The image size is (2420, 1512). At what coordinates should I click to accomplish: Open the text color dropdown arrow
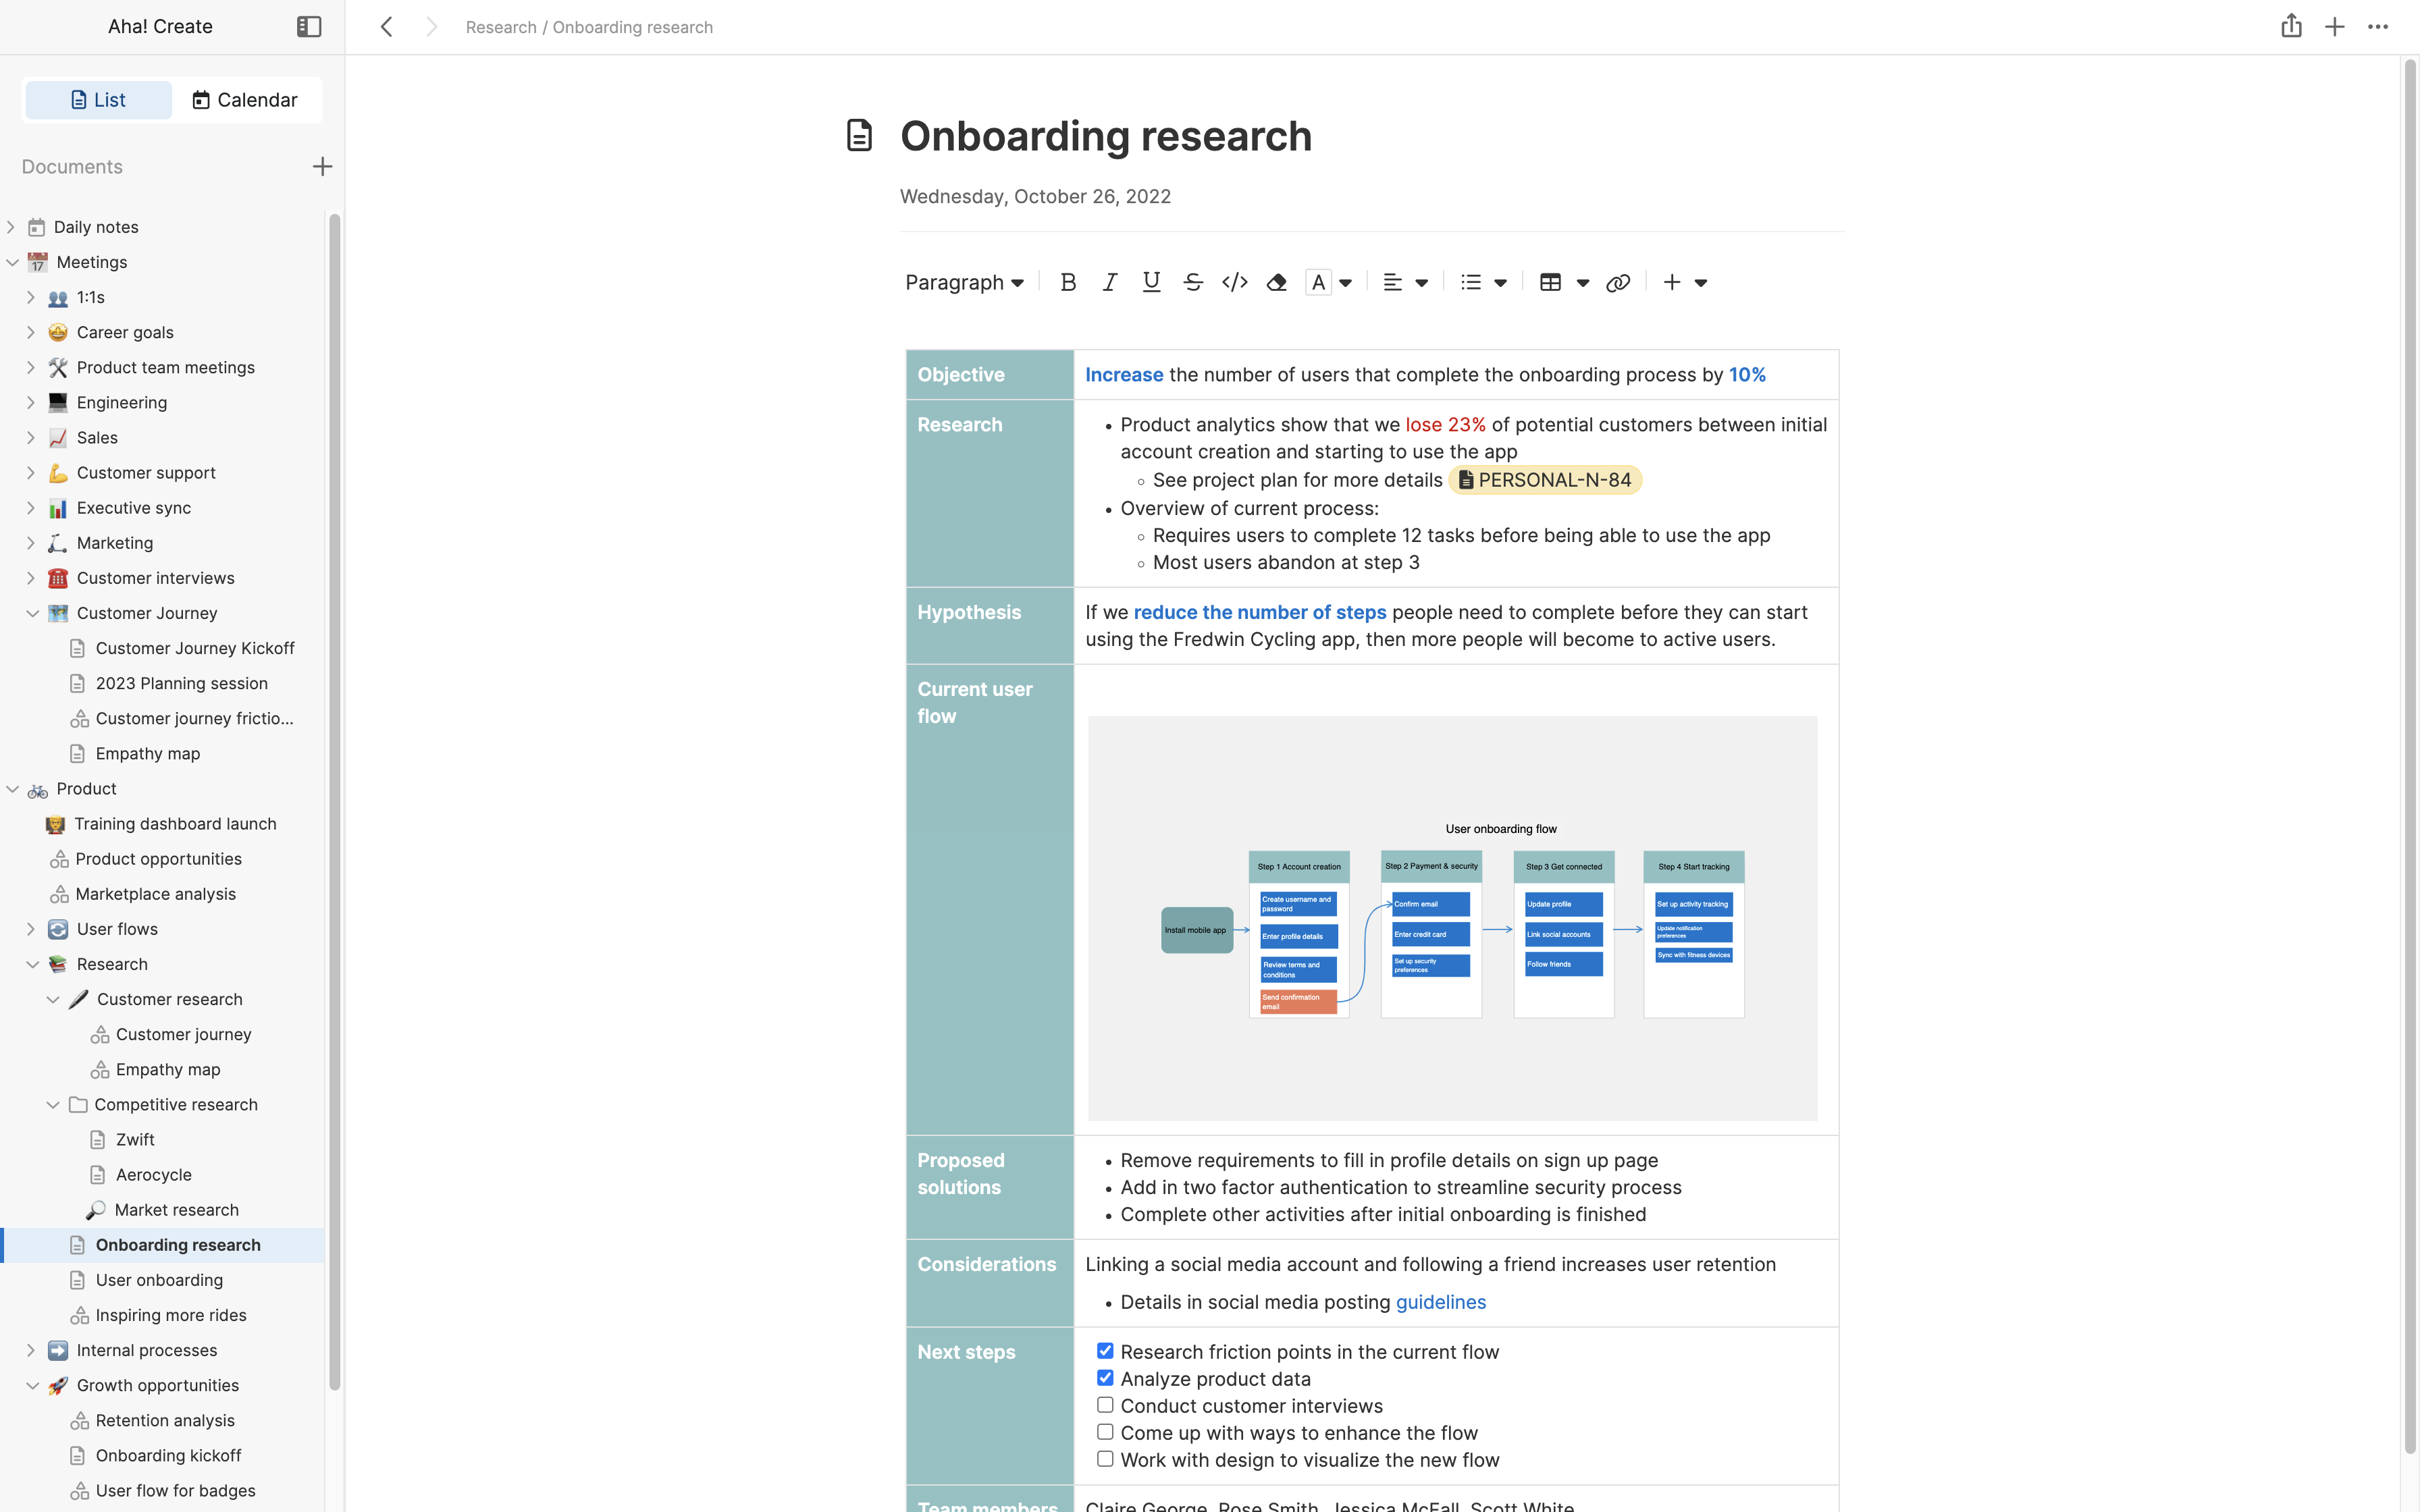tap(1345, 283)
